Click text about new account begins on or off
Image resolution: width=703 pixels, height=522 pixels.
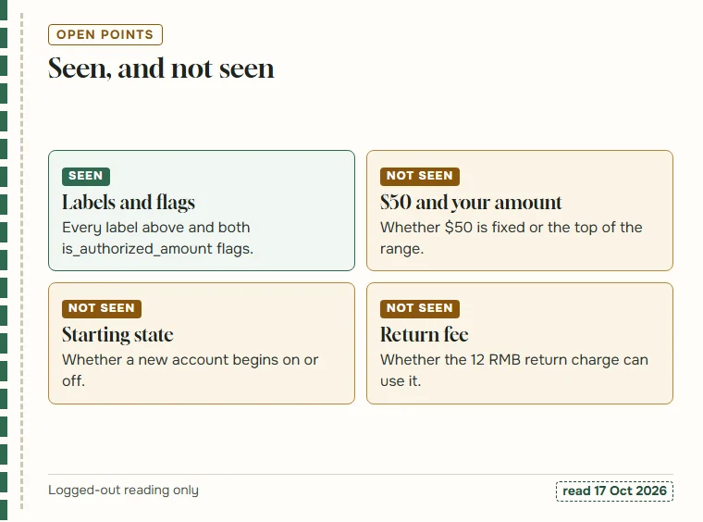[191, 370]
